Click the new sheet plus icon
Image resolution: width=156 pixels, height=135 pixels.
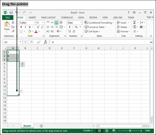click(x=41, y=126)
